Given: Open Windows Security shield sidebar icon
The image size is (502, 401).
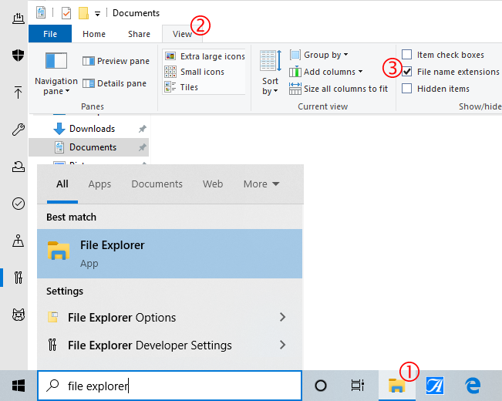Looking at the screenshot, I should pos(19,56).
